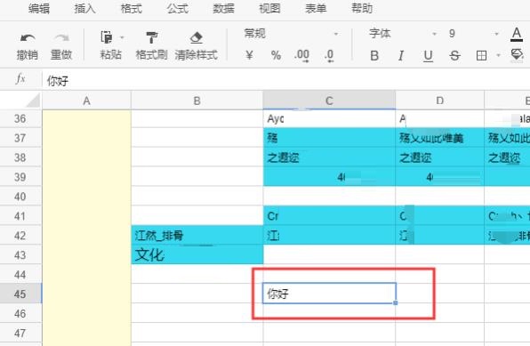Open the 插入 menu
Viewport: 530px width, 346px height.
tap(84, 9)
